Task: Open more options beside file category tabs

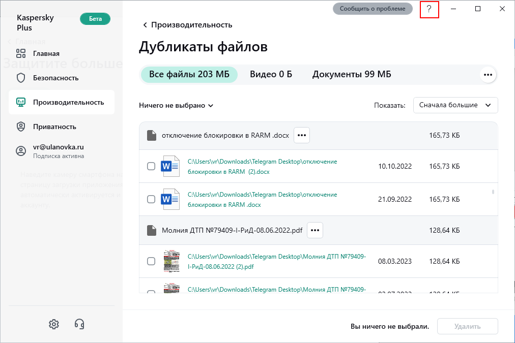Action: point(488,75)
